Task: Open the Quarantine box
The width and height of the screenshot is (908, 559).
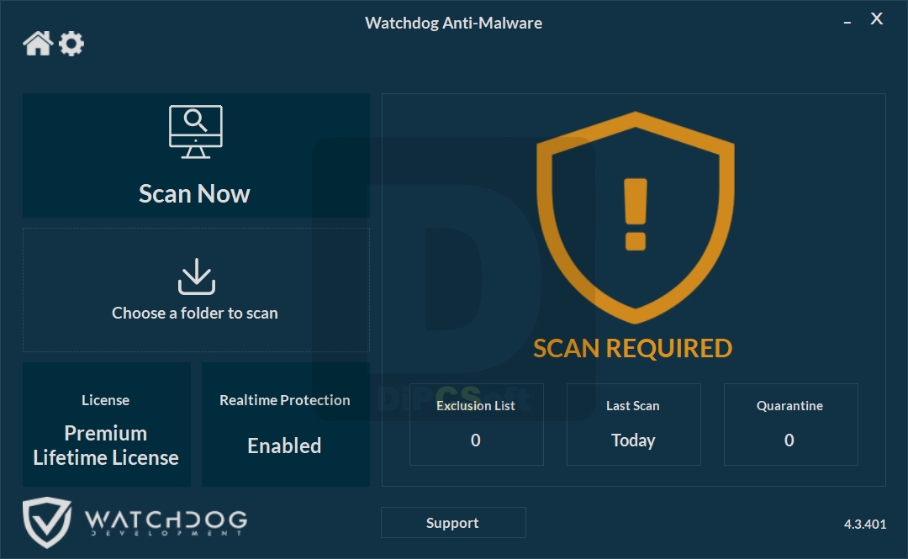Action: (x=790, y=424)
